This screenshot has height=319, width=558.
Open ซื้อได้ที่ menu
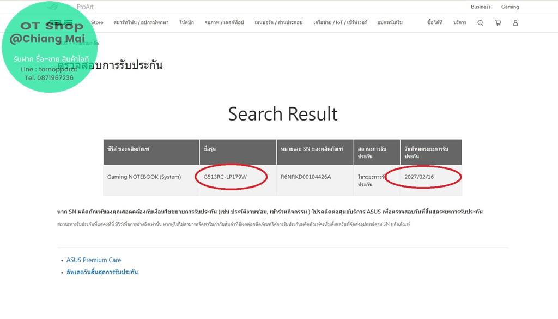(x=435, y=22)
